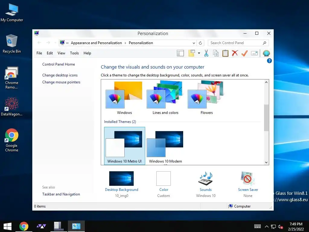Click the purple triangles taskbar icon
The image size is (309, 232).
41,226
